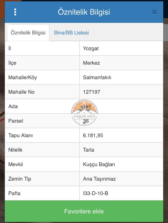
Task: Click the Mahalle No value 127197
Action: click(92, 92)
